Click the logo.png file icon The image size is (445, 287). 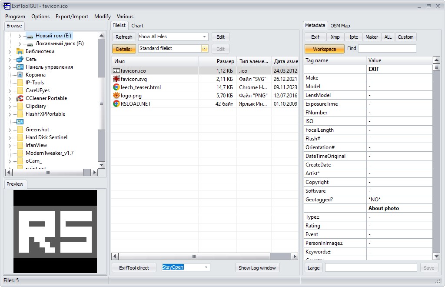coord(116,95)
